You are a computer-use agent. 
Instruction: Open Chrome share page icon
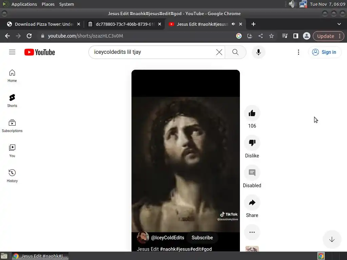click(261, 36)
